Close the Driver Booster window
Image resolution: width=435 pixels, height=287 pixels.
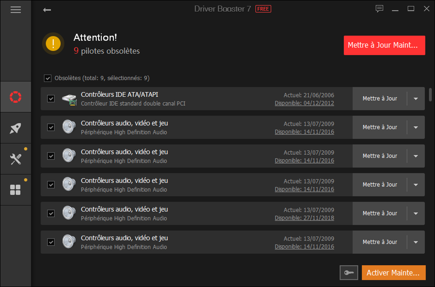pos(426,9)
